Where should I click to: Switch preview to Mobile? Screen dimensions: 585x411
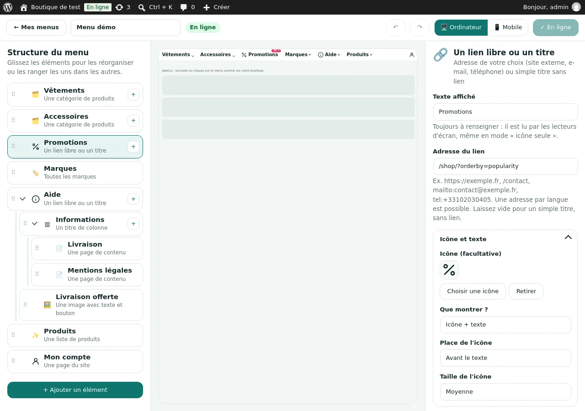tap(508, 27)
